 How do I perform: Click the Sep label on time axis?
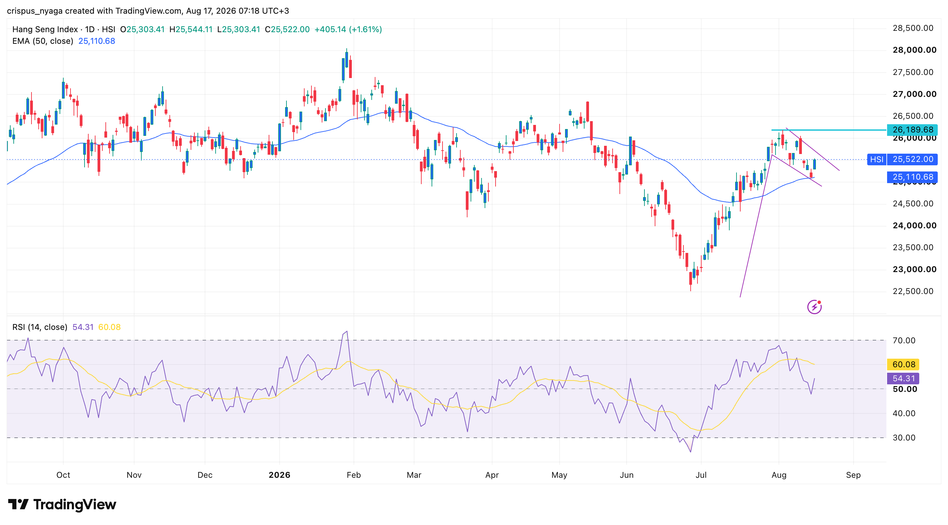click(854, 475)
